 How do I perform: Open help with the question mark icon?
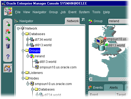8,57
